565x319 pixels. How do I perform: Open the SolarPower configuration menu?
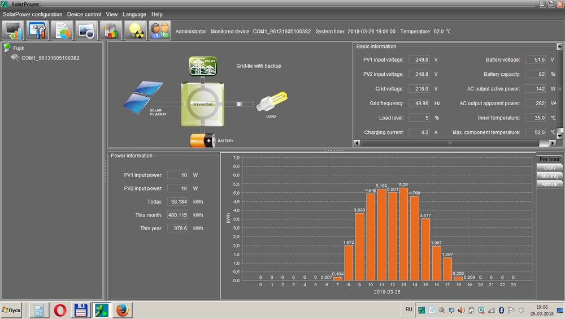33,14
